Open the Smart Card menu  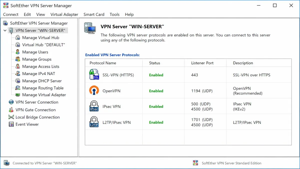click(x=94, y=15)
